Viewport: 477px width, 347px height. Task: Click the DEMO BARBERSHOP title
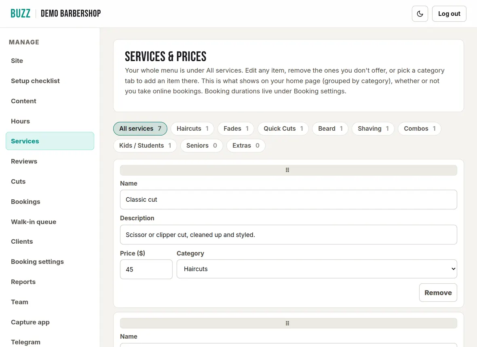[x=71, y=13]
